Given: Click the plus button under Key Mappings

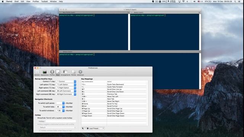Looking at the screenshot, I should click(83, 128).
